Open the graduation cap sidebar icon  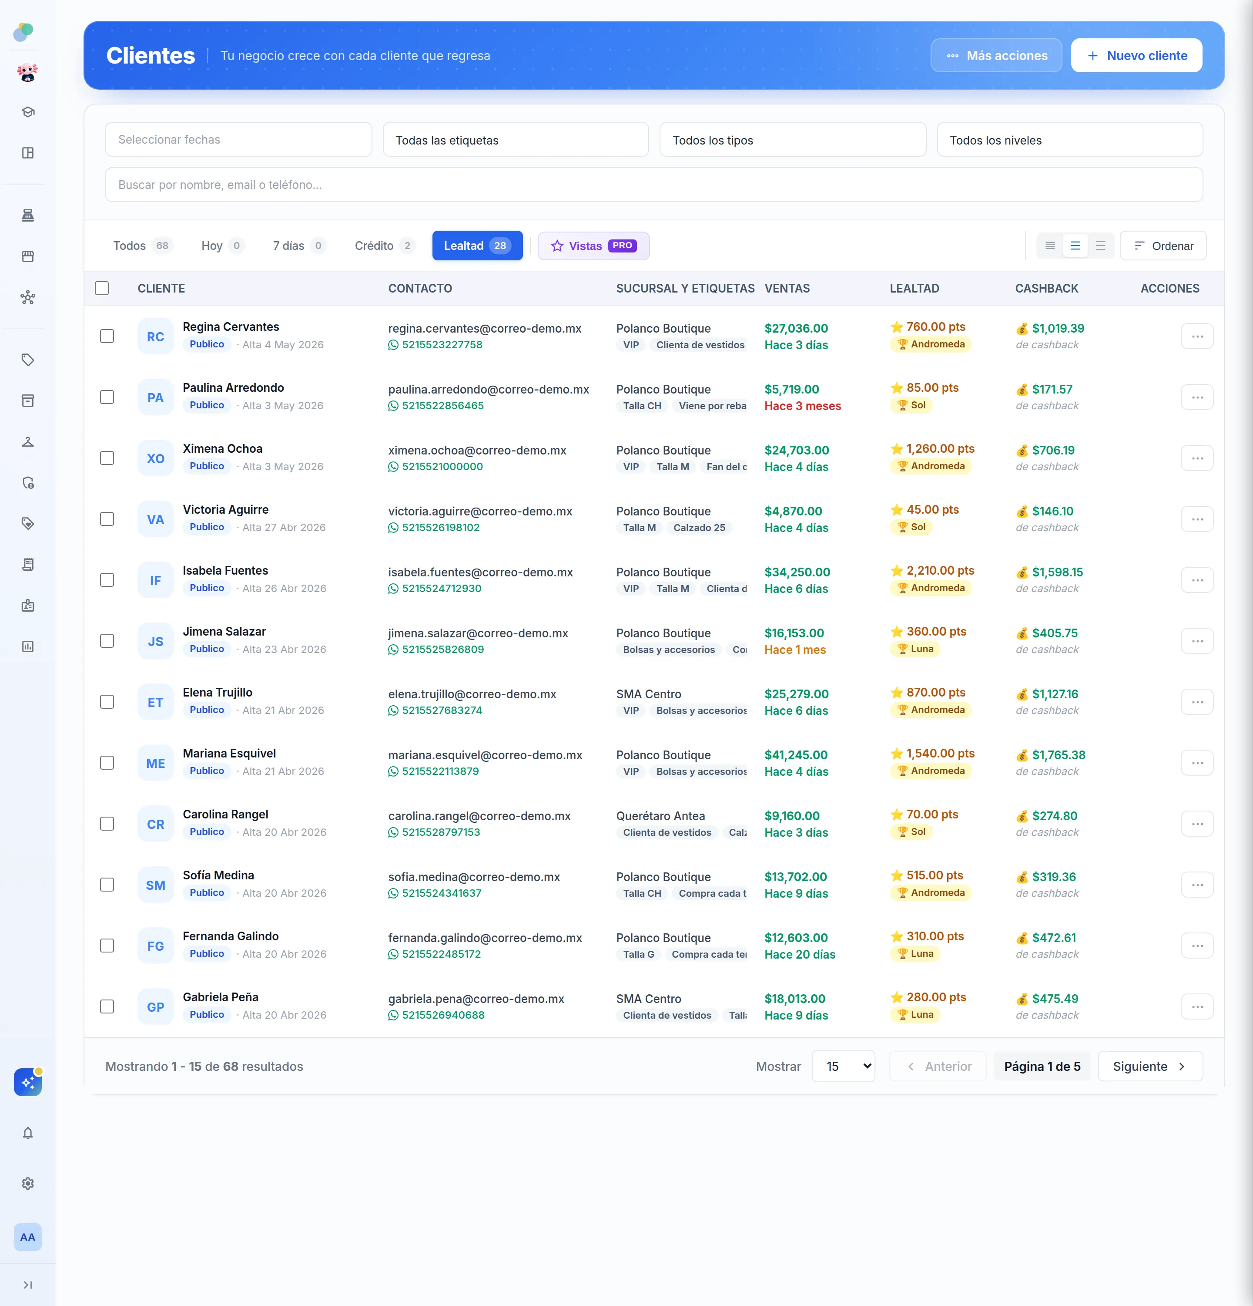click(28, 112)
